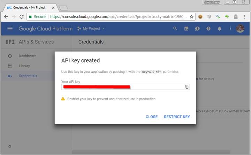
Task: Select Credentials in sidebar
Action: pyautogui.click(x=28, y=76)
